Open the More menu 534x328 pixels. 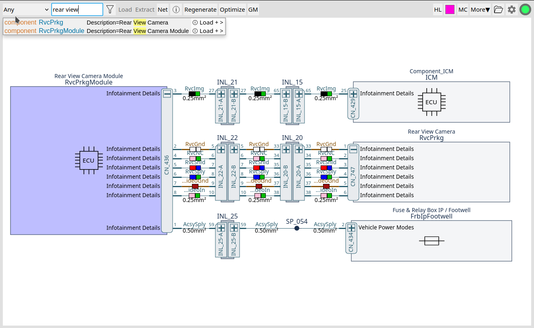pos(480,9)
